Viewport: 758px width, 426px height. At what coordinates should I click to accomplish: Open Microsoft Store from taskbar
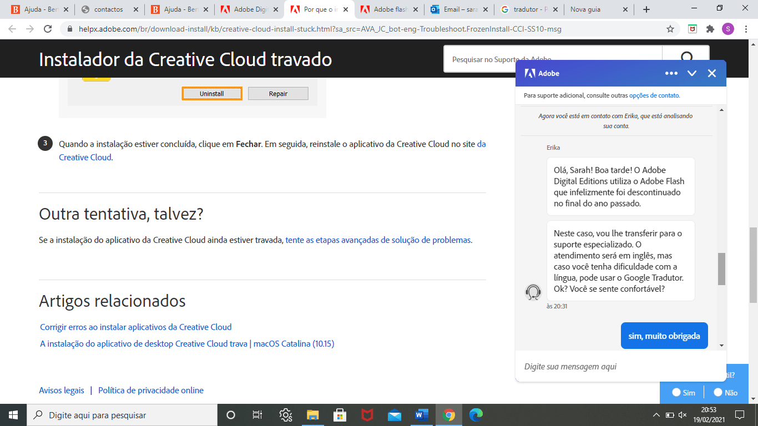tap(340, 415)
